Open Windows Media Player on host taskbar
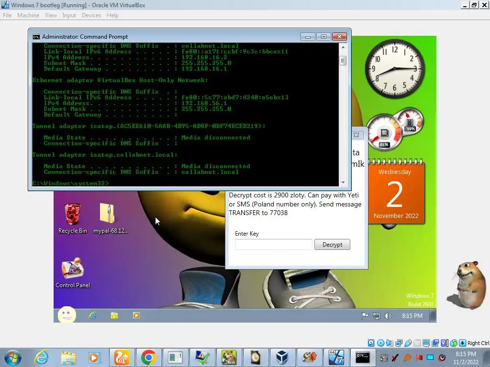This screenshot has width=490, height=367. tap(94, 357)
